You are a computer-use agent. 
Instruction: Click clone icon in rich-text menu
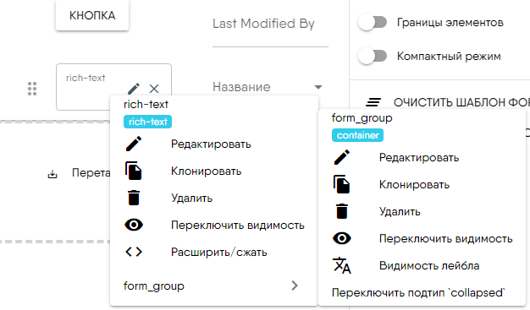(134, 171)
